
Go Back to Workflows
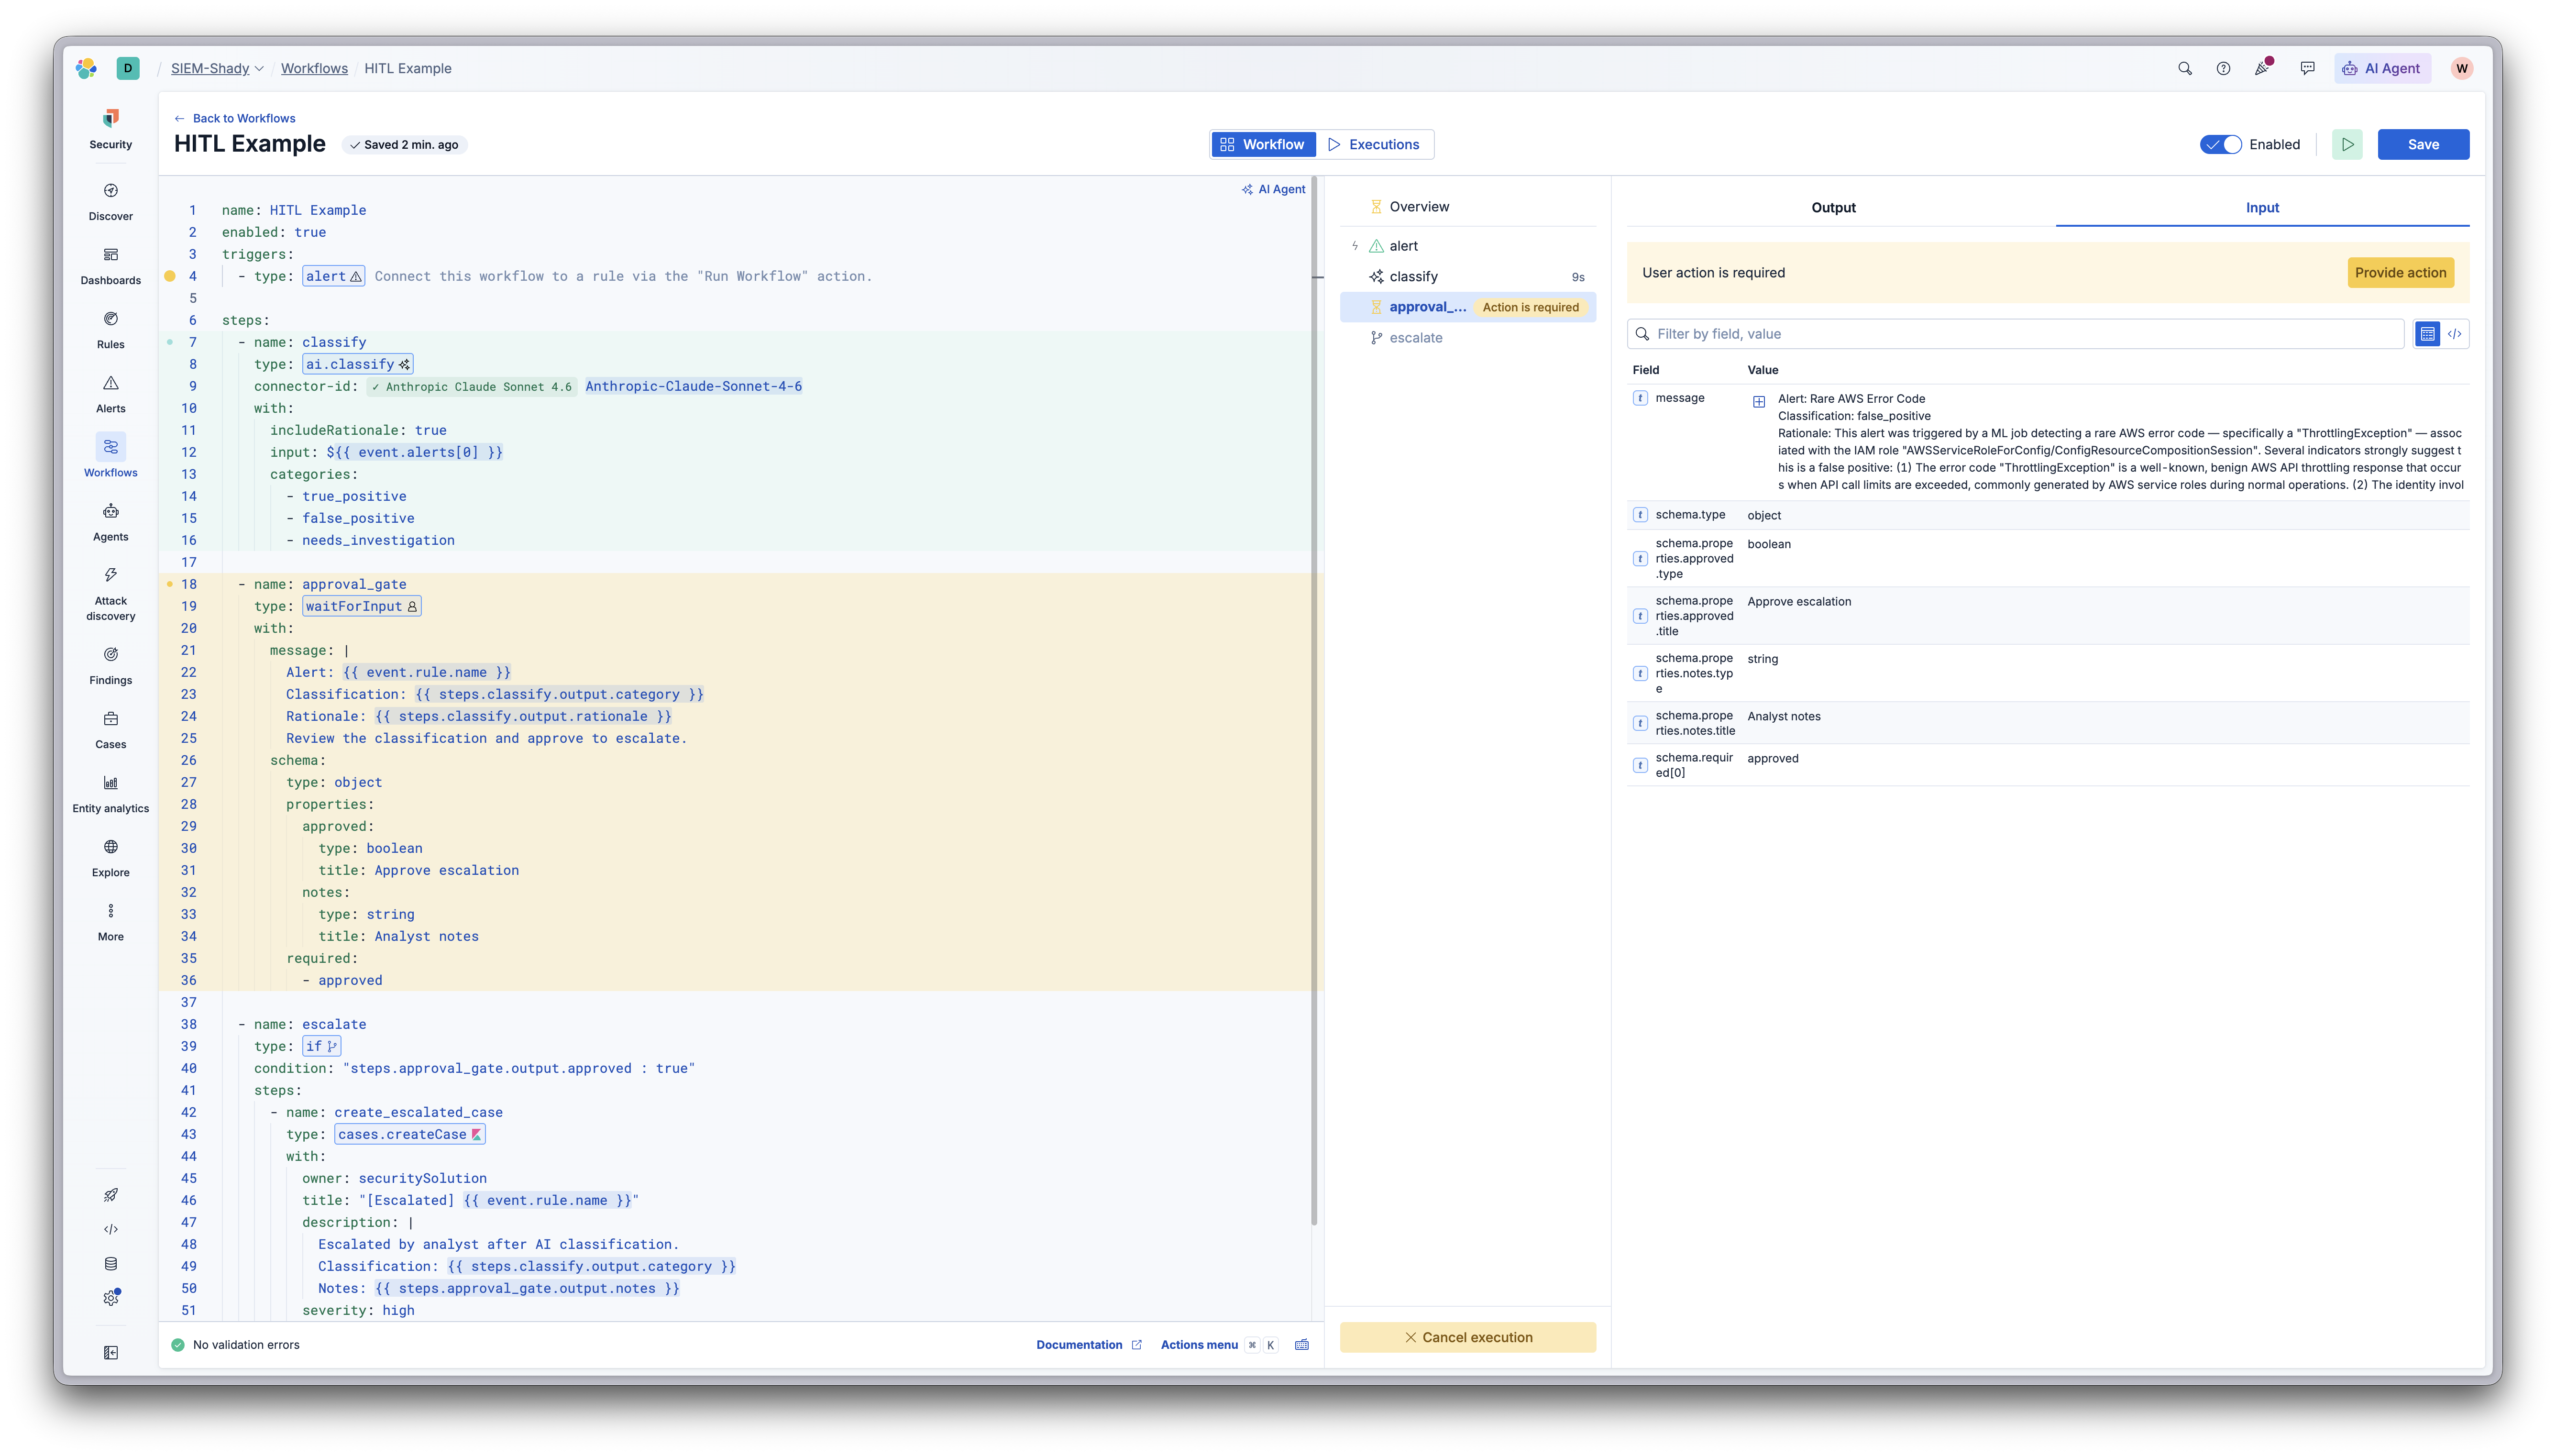pyautogui.click(x=235, y=118)
